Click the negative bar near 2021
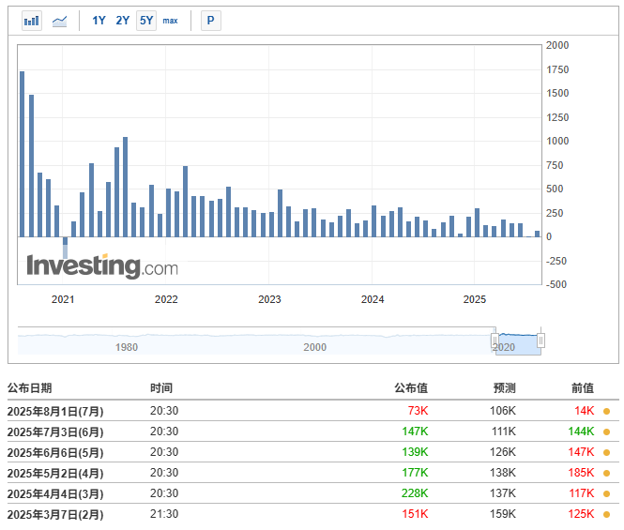The height and width of the screenshot is (530, 624). click(x=66, y=242)
